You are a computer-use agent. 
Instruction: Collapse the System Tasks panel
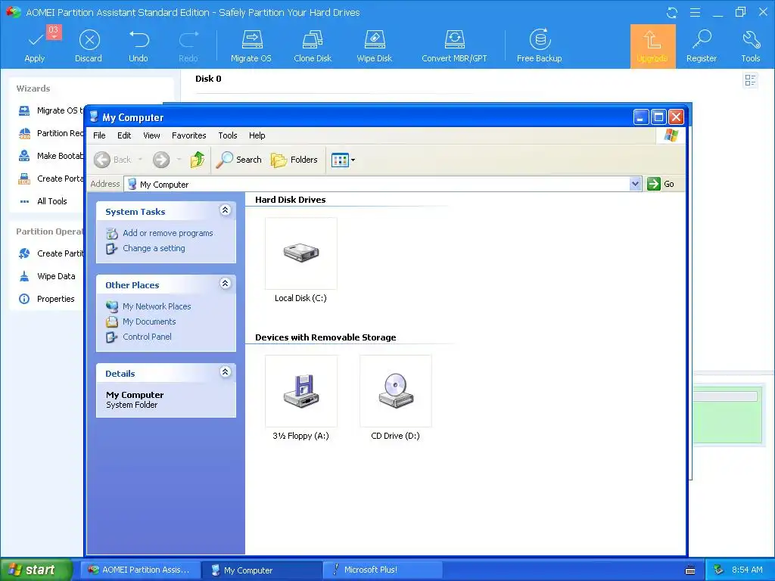click(225, 210)
